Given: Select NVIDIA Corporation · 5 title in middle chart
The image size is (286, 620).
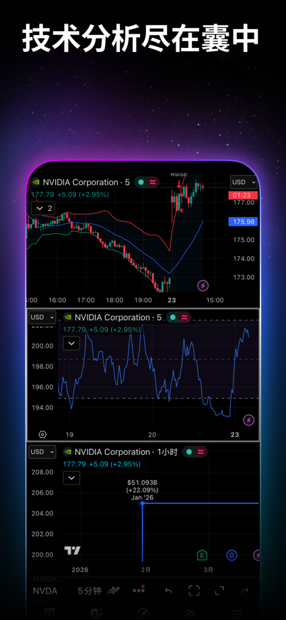Looking at the screenshot, I should 118,317.
